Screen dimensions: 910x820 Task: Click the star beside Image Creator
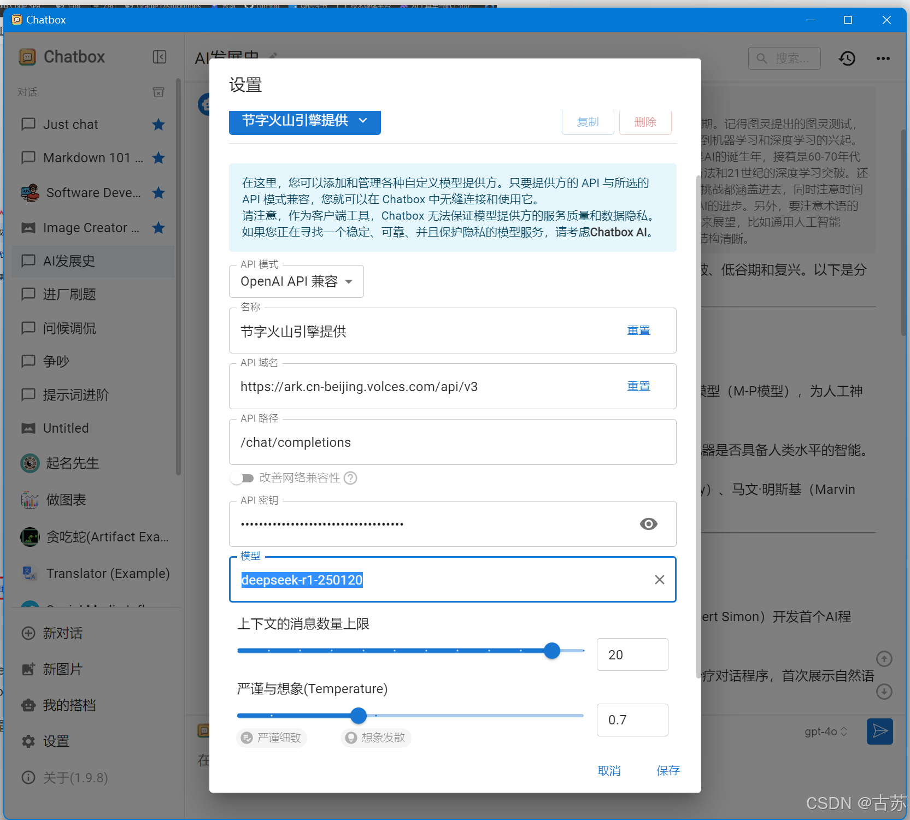pos(158,228)
